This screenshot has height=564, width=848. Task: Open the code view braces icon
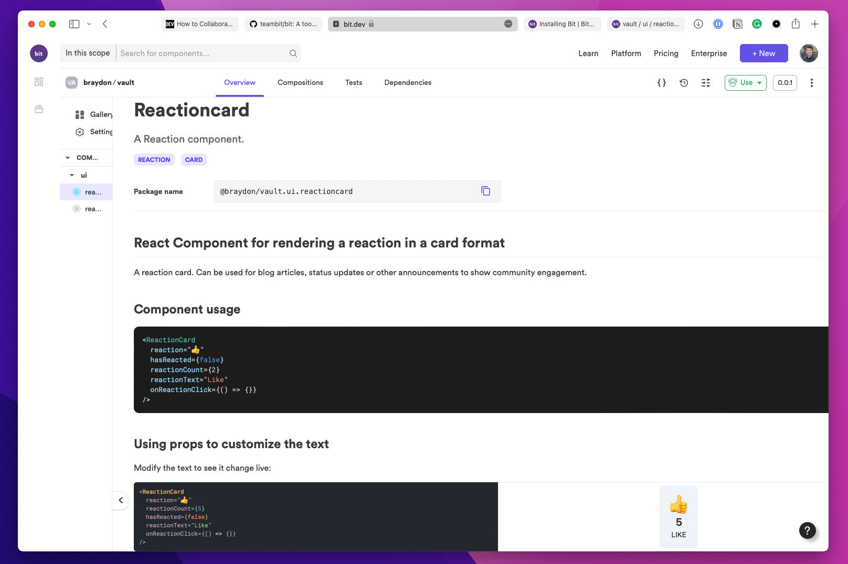pos(662,83)
